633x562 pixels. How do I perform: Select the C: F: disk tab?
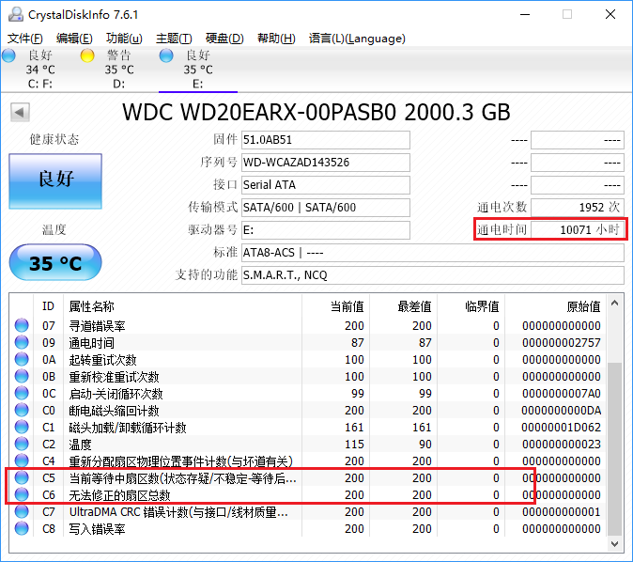(40, 70)
